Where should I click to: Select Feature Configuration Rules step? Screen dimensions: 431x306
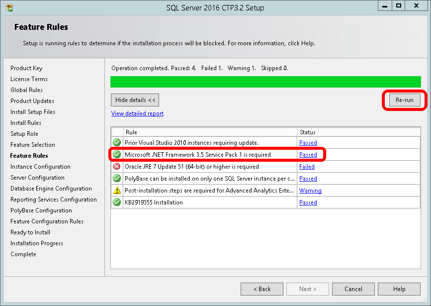point(47,221)
